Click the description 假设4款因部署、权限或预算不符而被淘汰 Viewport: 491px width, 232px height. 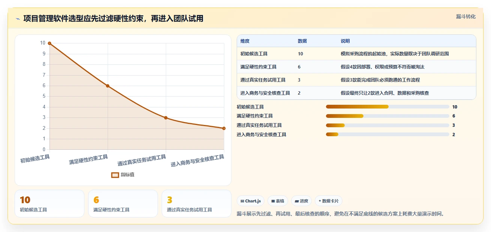pos(382,67)
